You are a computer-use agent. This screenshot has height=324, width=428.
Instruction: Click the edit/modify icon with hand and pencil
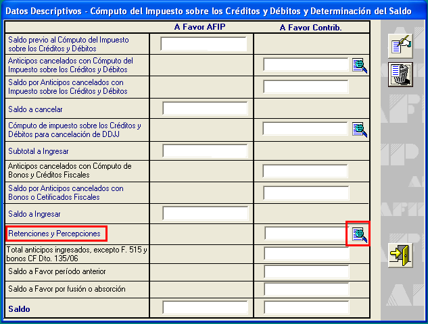tap(400, 46)
